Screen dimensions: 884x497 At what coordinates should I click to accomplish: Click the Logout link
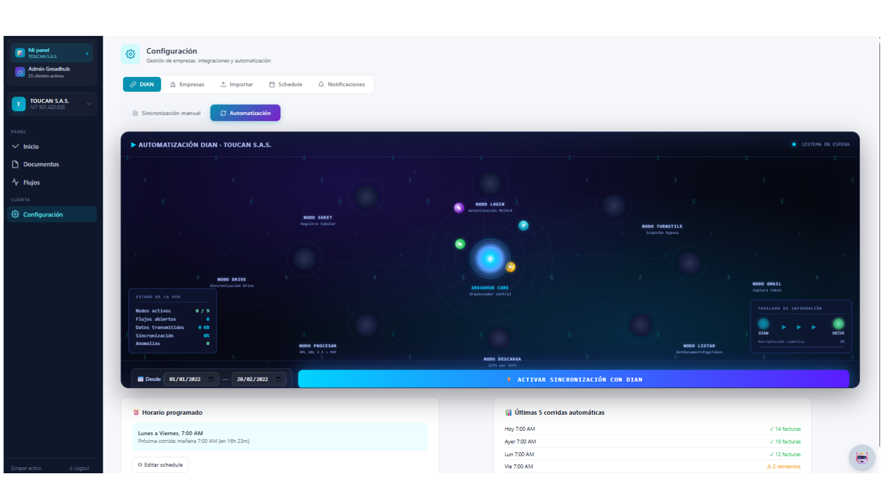point(80,468)
